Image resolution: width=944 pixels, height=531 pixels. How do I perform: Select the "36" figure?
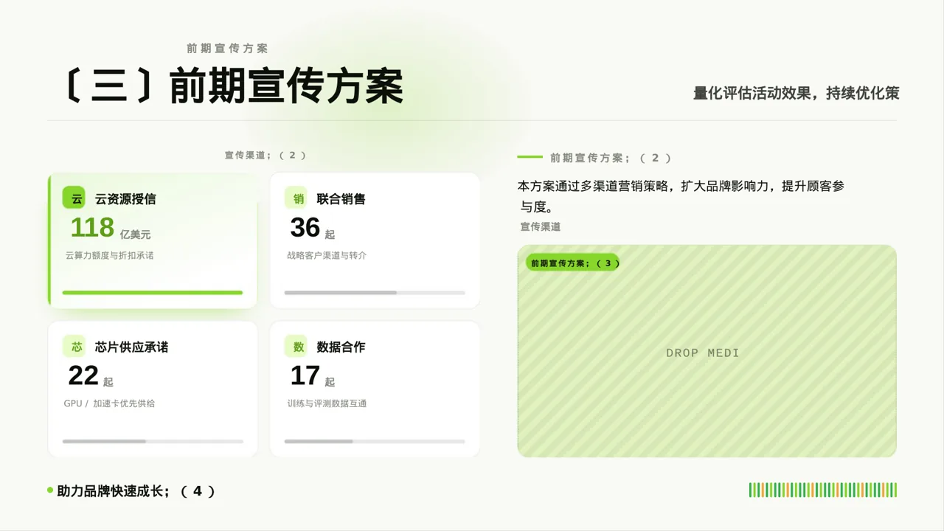(305, 228)
